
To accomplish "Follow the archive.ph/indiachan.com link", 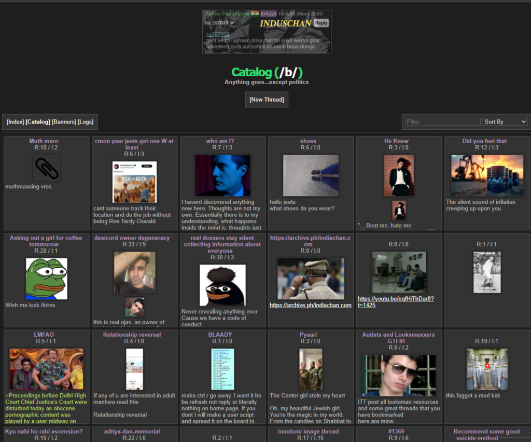I will coord(311,305).
